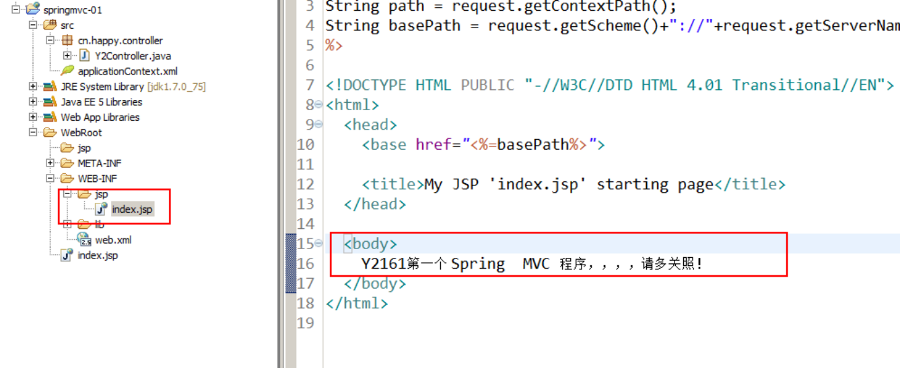Select Web App Libraries entry

(x=100, y=118)
